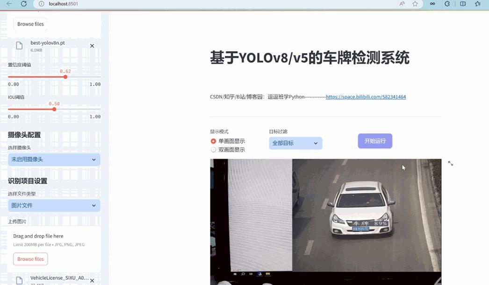489x285 pixels.
Task: Open the 全部目标 target filter dropdown
Action: click(295, 143)
